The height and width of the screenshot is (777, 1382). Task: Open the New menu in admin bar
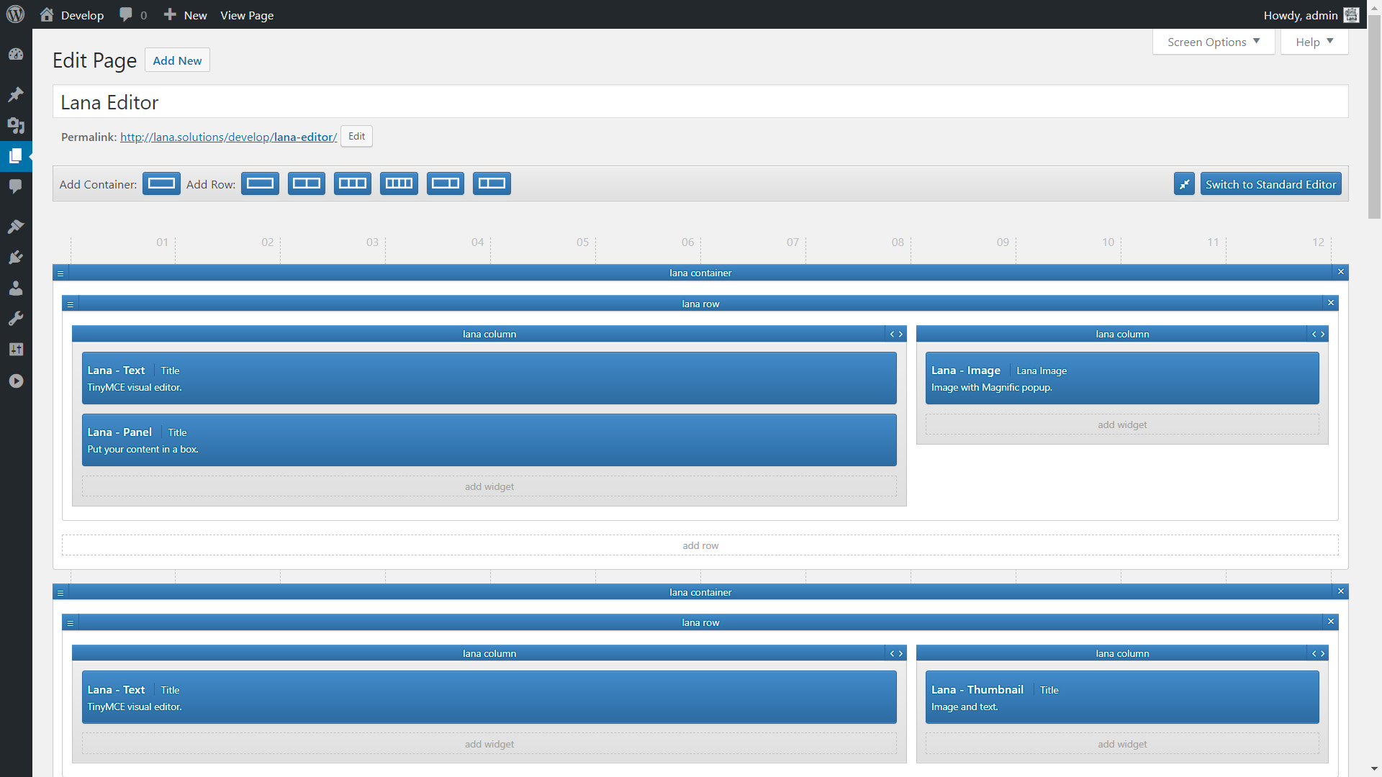186,15
